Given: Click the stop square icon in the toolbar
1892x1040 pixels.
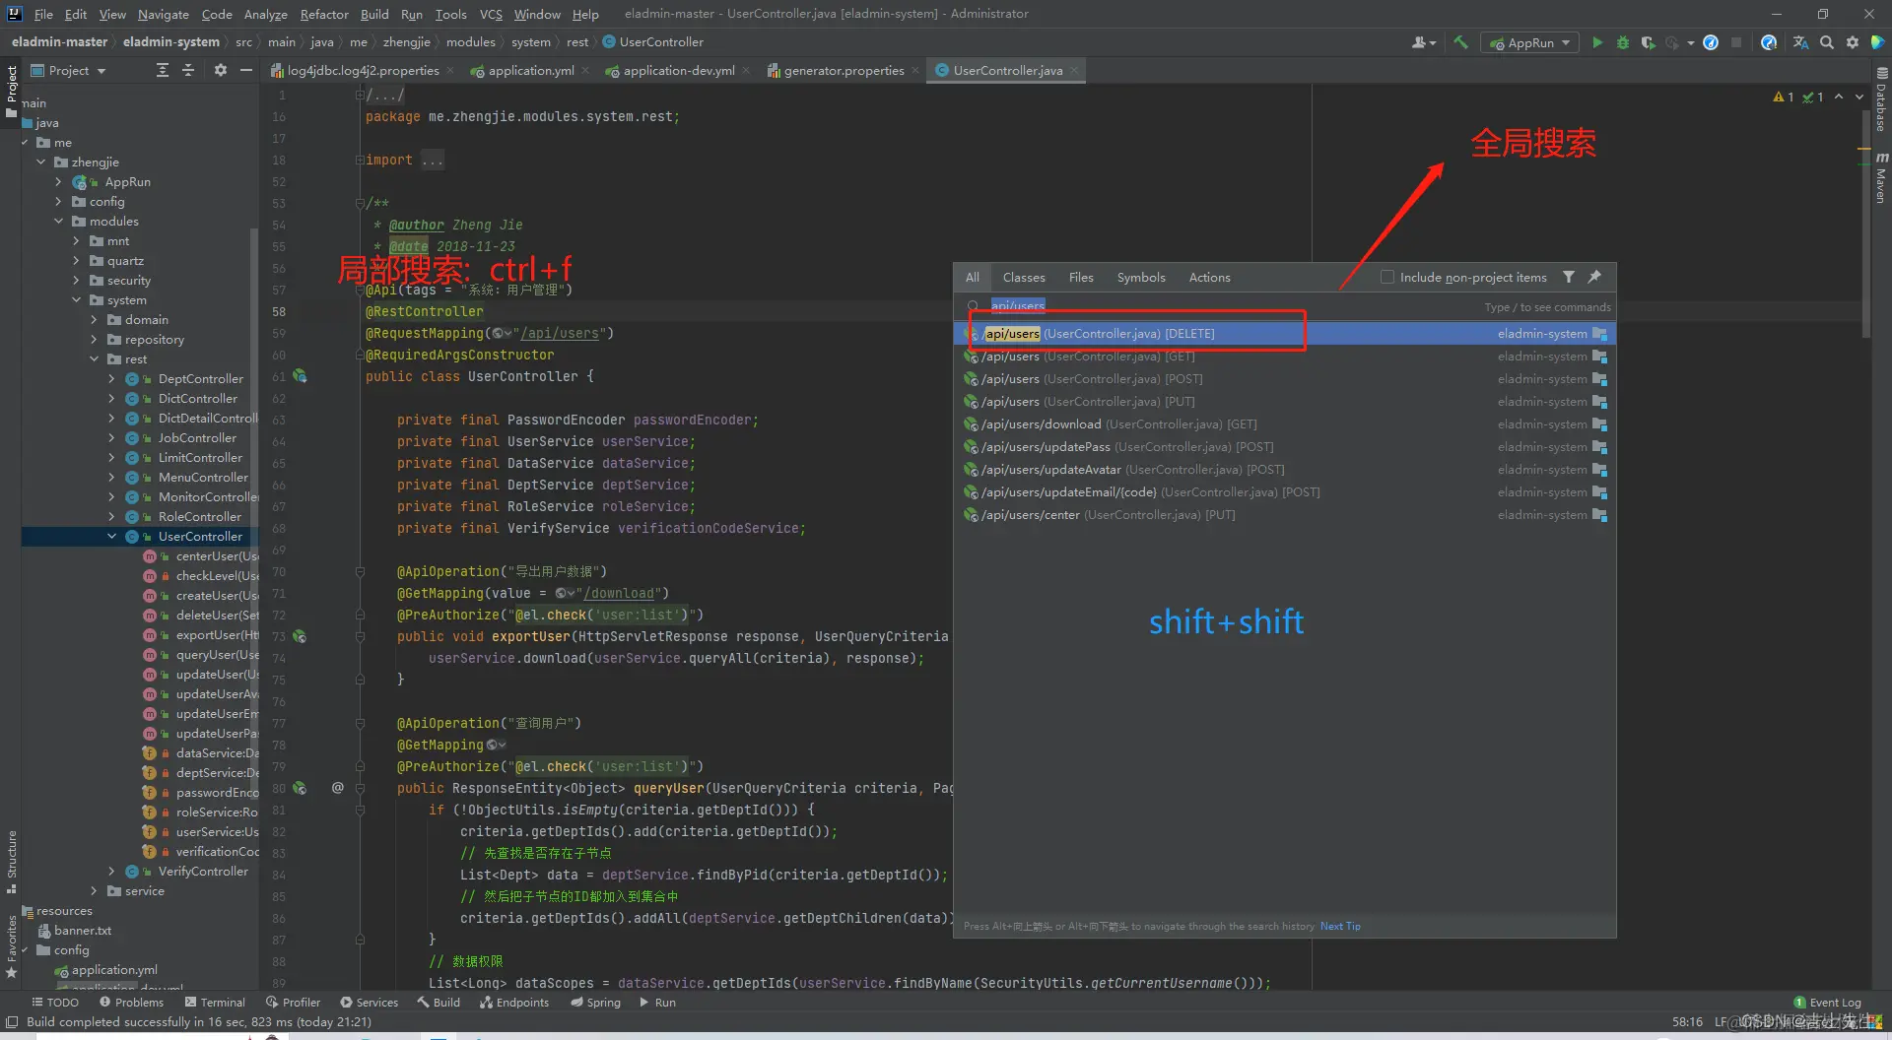Looking at the screenshot, I should [1736, 42].
